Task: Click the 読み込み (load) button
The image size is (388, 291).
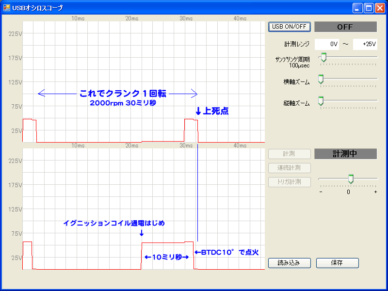Action: pyautogui.click(x=289, y=263)
